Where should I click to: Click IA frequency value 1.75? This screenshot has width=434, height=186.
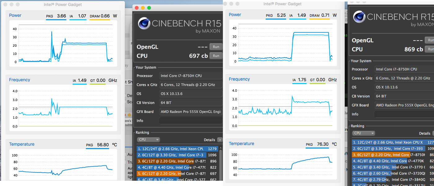pos(302,80)
